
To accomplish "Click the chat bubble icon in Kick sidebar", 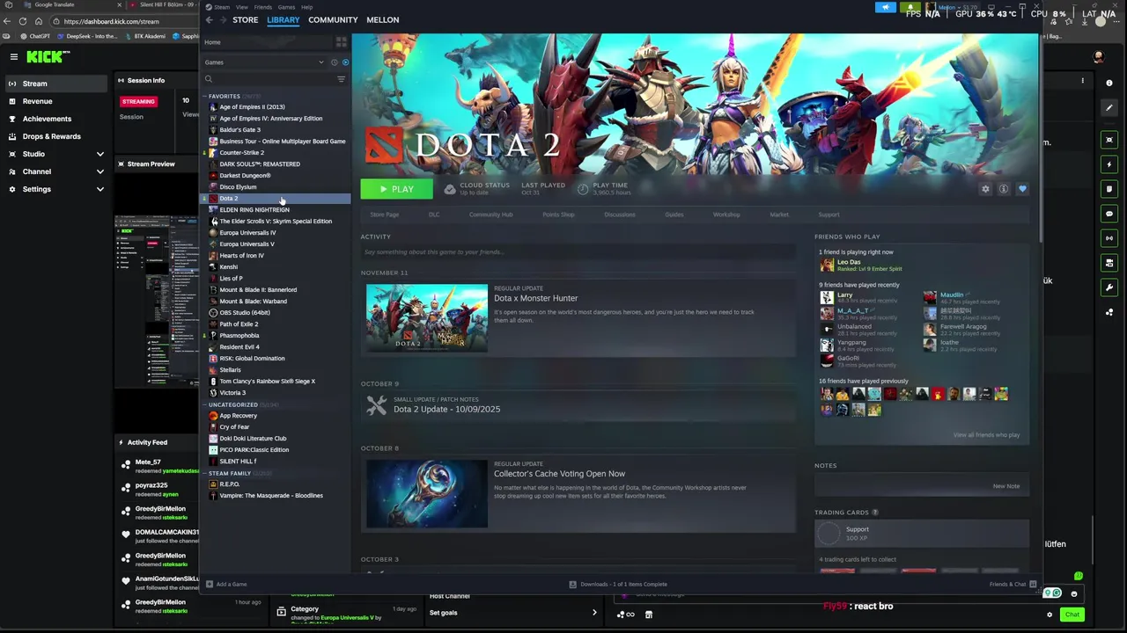I will tap(1109, 214).
